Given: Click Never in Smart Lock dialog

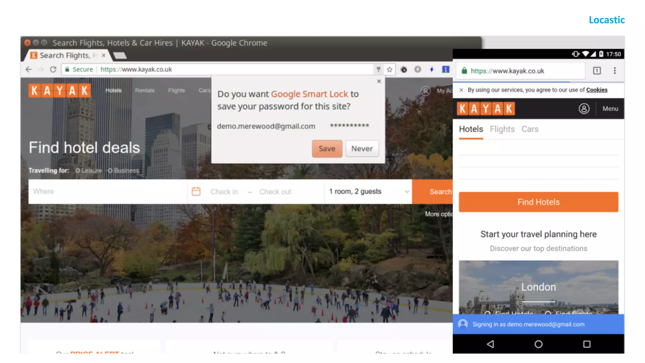Looking at the screenshot, I should 362,148.
